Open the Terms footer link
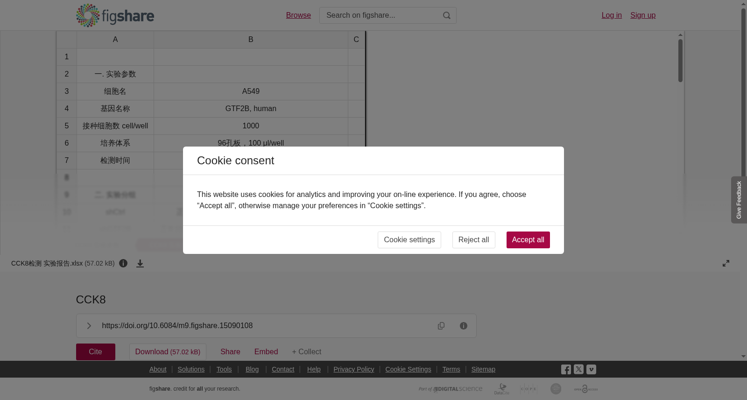 451,369
